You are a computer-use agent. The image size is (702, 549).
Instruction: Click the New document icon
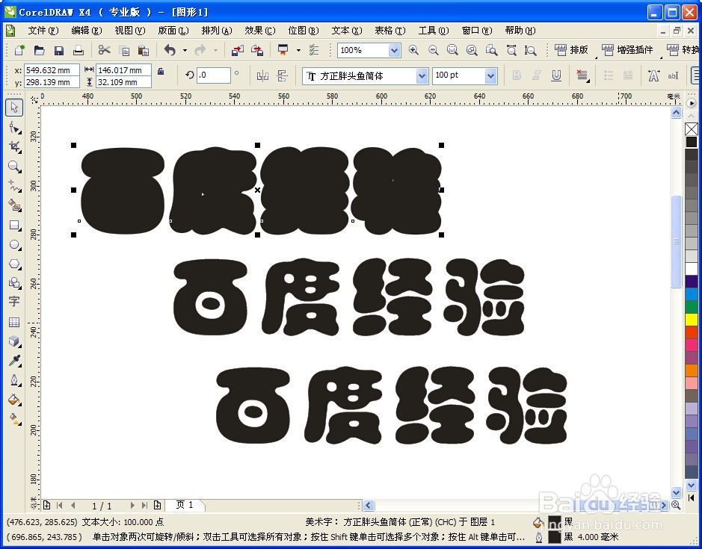[x=19, y=50]
